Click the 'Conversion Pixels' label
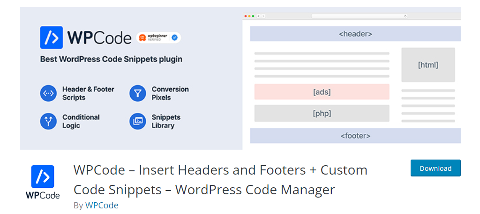The image size is (480, 214). (x=170, y=93)
